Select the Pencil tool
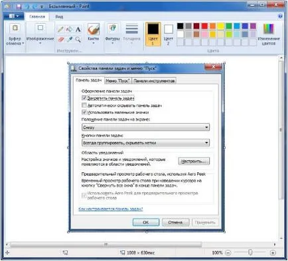 click(x=60, y=29)
